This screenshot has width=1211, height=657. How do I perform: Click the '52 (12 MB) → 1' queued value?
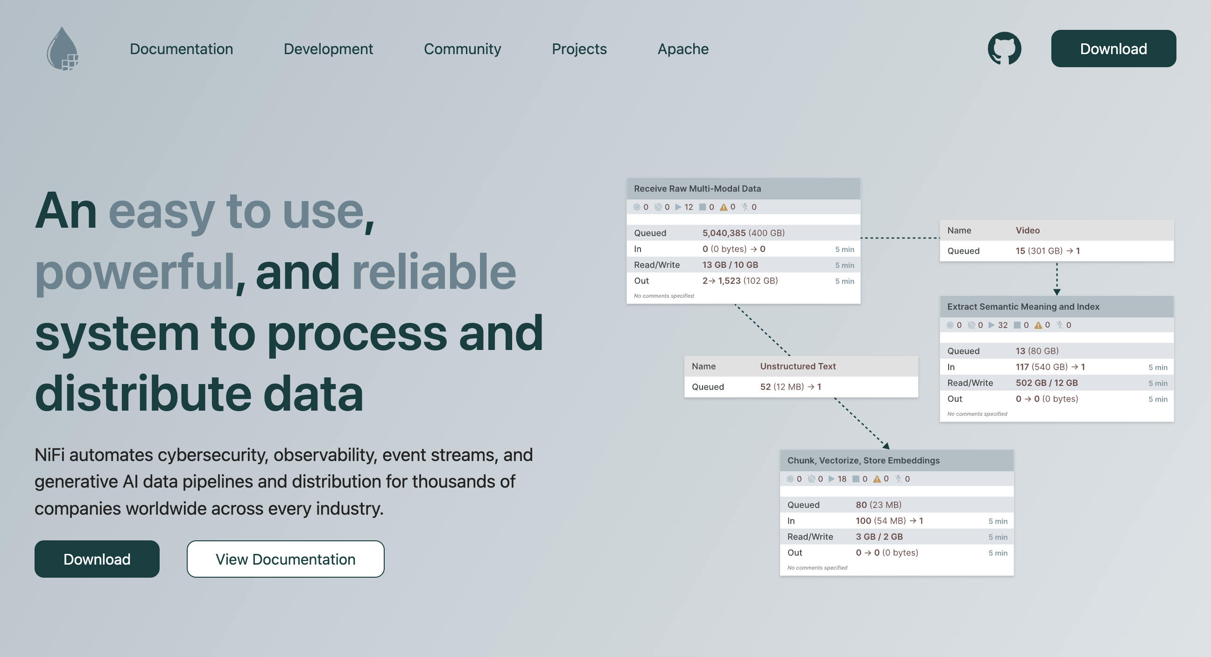point(791,387)
